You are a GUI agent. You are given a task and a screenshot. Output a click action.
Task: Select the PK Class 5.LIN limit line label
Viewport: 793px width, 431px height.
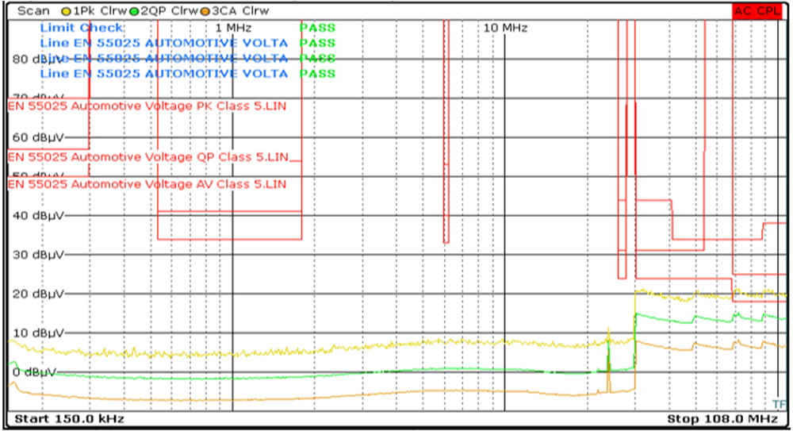pos(147,106)
